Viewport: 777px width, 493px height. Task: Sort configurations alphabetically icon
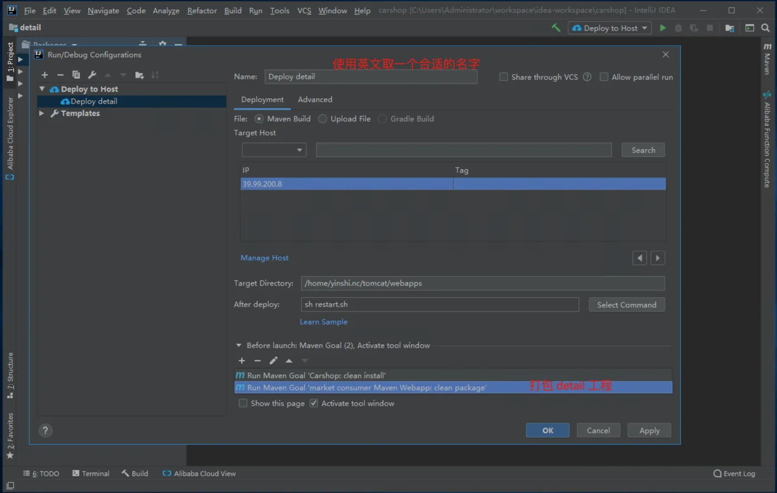tap(155, 75)
